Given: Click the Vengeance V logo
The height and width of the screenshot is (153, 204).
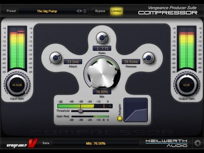Looking at the screenshot, I should coord(22,143).
